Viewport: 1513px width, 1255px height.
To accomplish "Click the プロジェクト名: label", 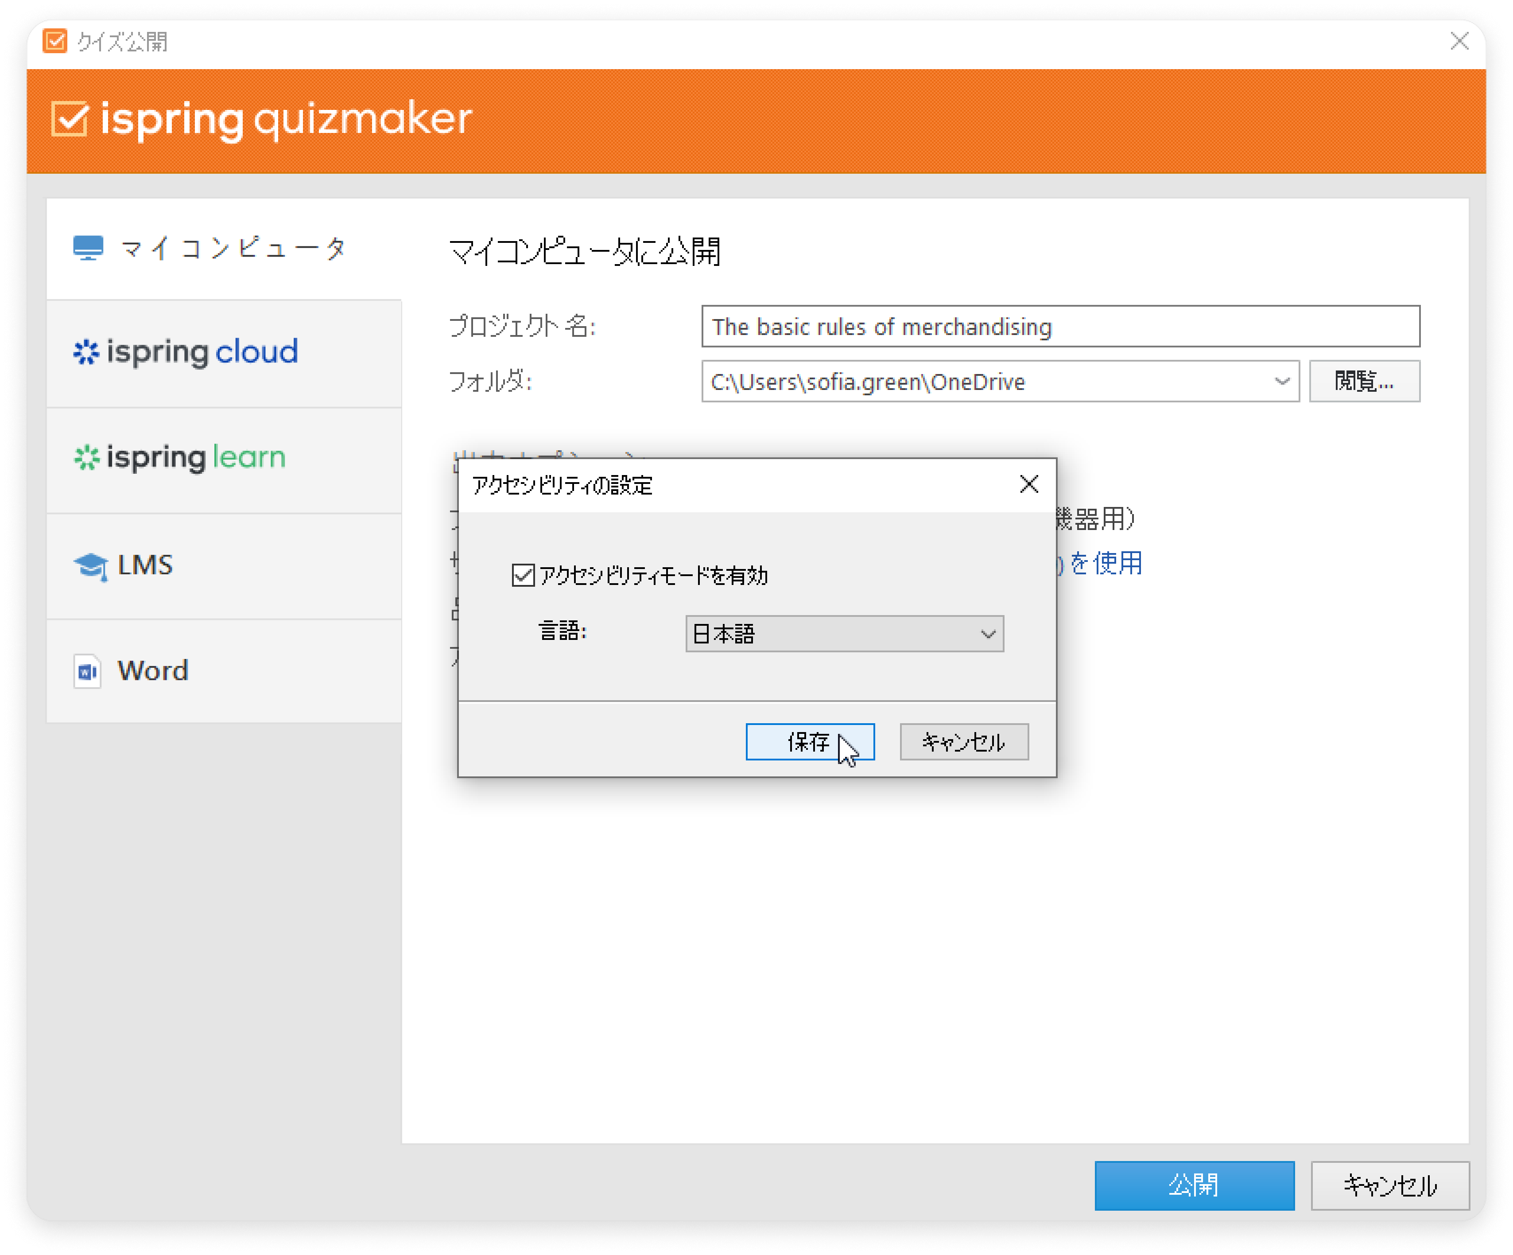I will click(522, 327).
